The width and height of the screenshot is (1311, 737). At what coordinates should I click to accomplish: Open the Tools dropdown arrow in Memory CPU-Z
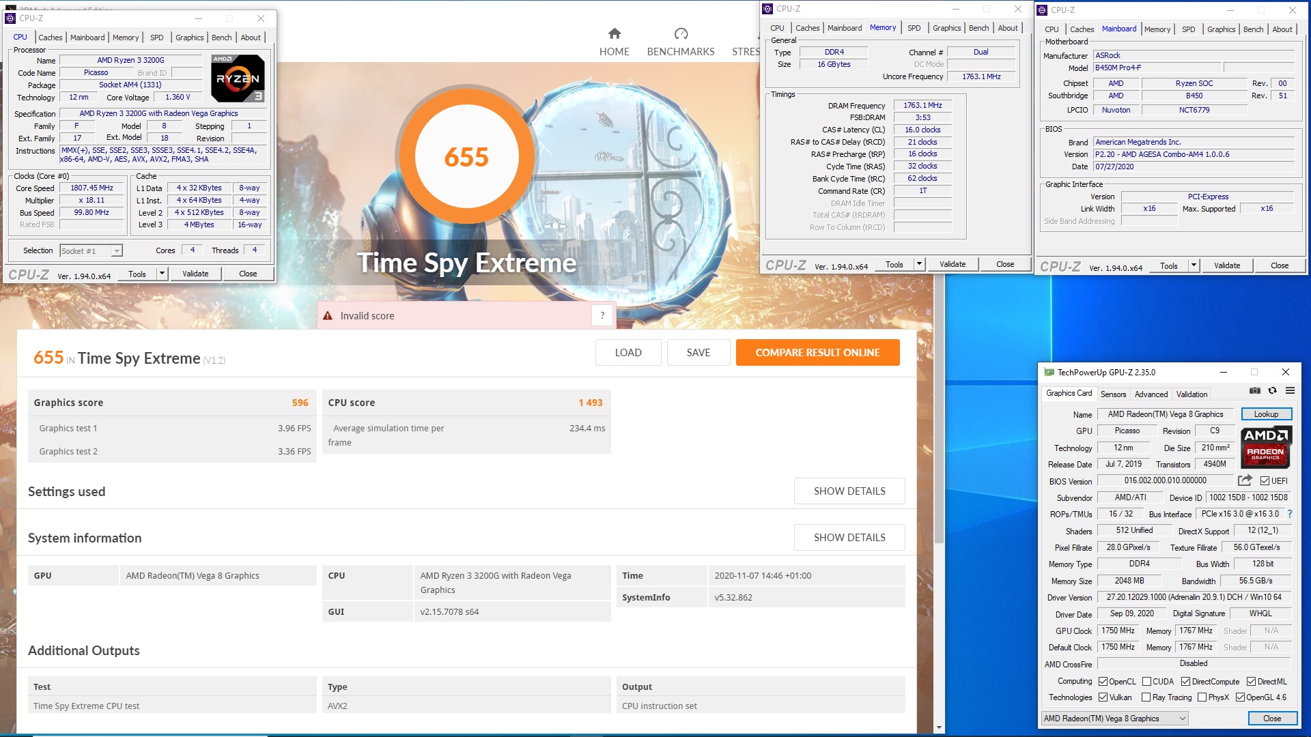[919, 264]
